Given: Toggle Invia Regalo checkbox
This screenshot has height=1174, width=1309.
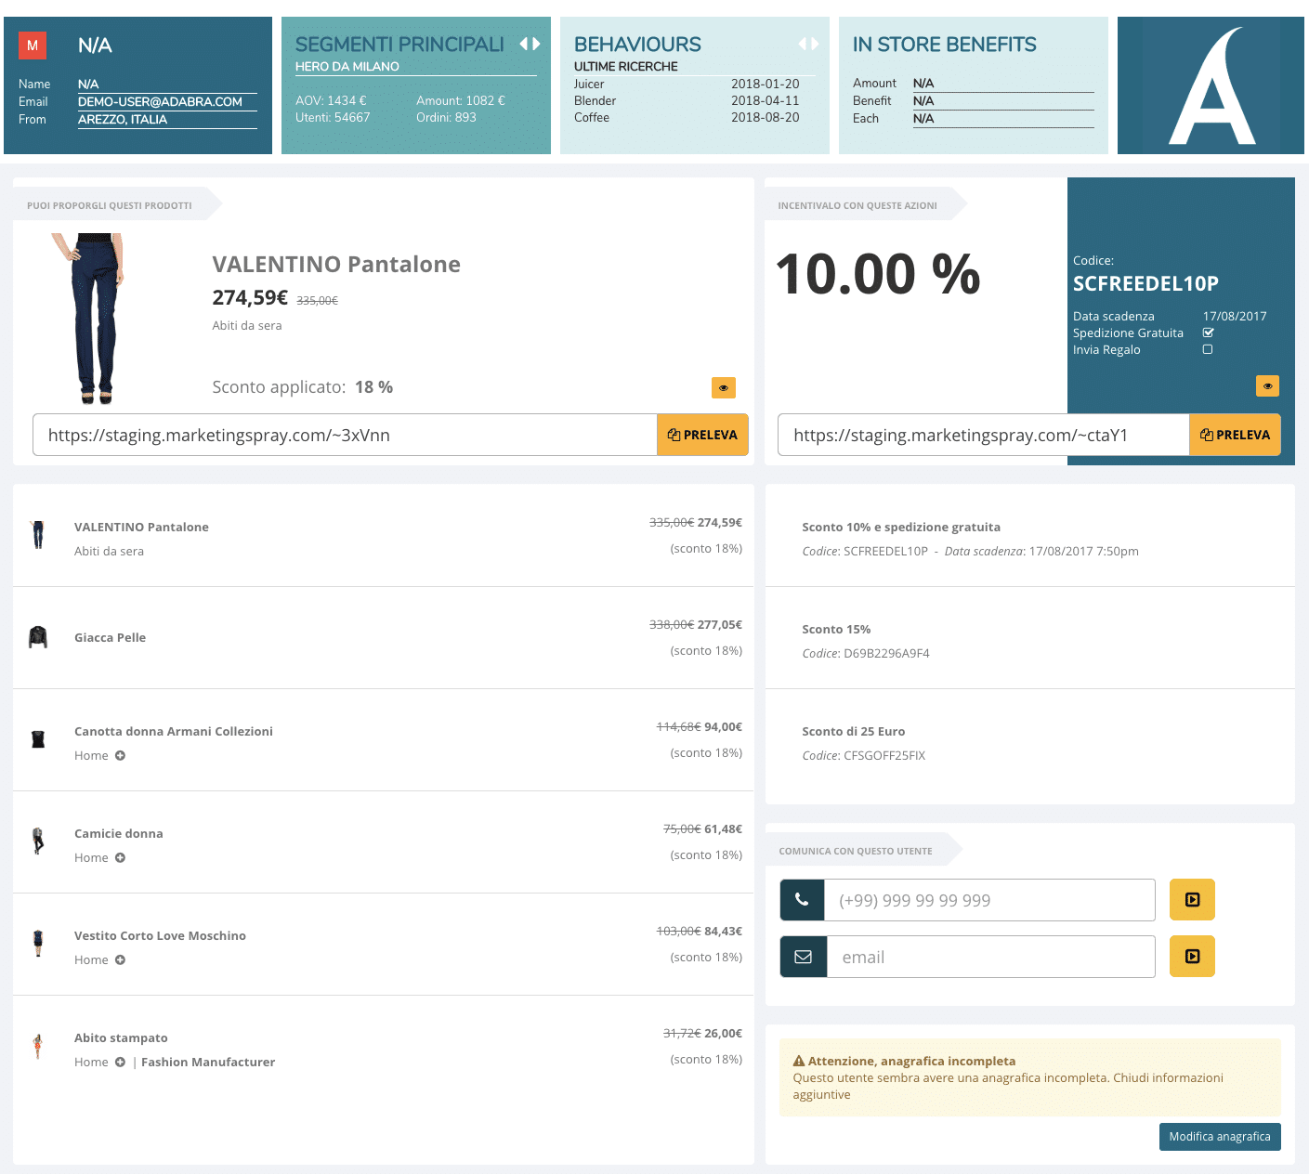Looking at the screenshot, I should pos(1208,349).
